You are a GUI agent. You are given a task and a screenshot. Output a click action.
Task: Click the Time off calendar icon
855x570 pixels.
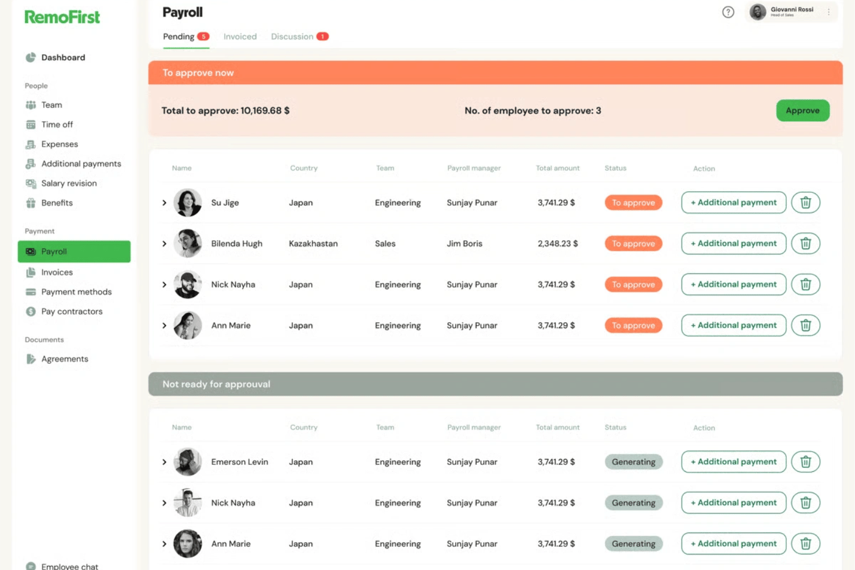coord(31,125)
